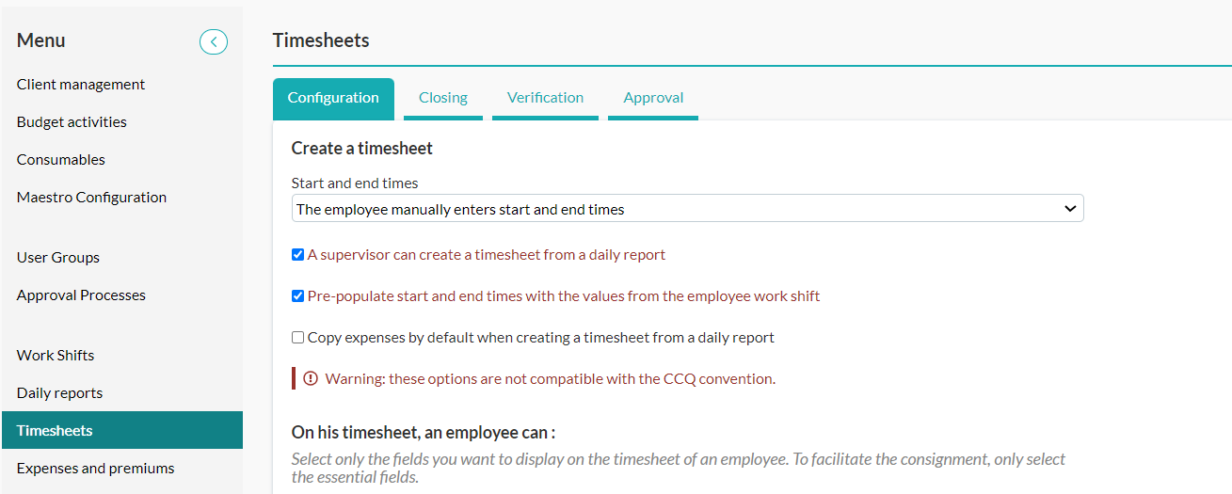Enable copy expenses by default checkbox
1232x494 pixels.
pyautogui.click(x=297, y=337)
